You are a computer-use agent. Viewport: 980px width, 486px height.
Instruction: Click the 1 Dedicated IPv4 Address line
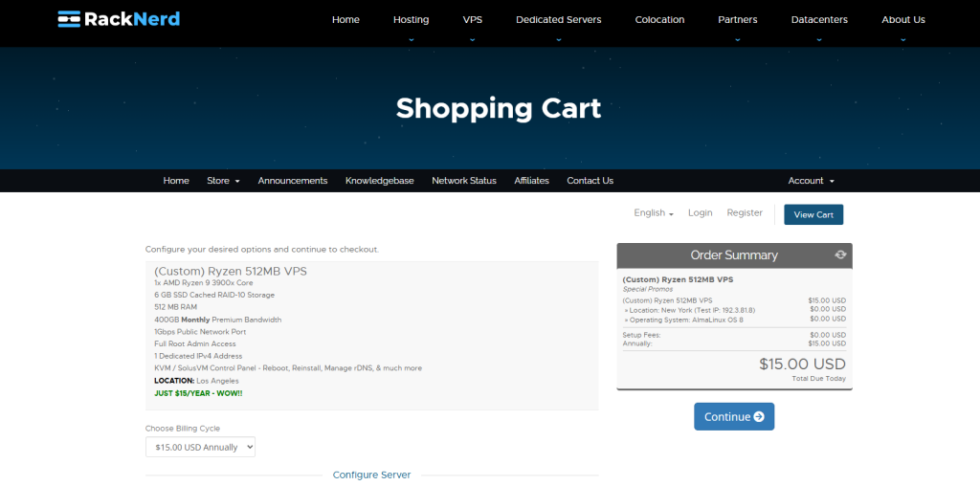pyautogui.click(x=197, y=356)
